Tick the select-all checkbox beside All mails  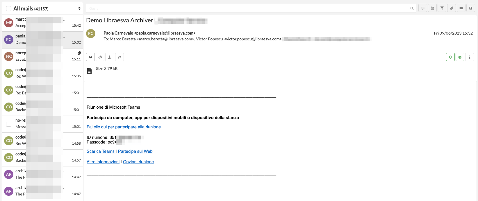click(x=9, y=9)
